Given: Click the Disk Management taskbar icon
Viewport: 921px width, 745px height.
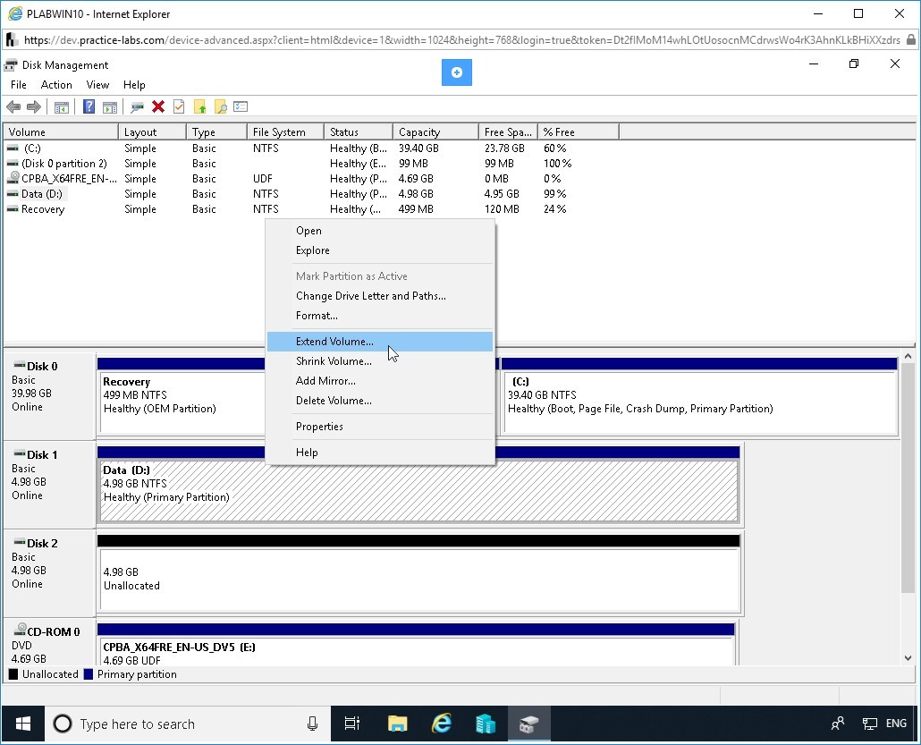Looking at the screenshot, I should (x=528, y=724).
